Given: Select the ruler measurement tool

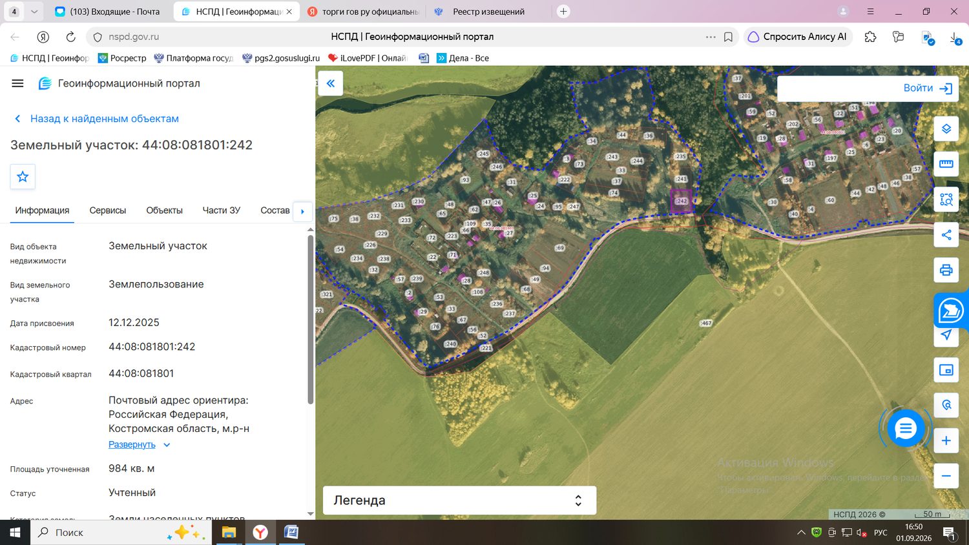Looking at the screenshot, I should click(946, 164).
